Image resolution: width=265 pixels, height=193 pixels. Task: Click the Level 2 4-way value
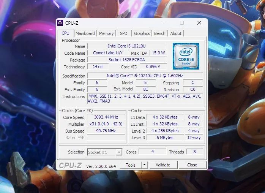pyautogui.click(x=194, y=131)
